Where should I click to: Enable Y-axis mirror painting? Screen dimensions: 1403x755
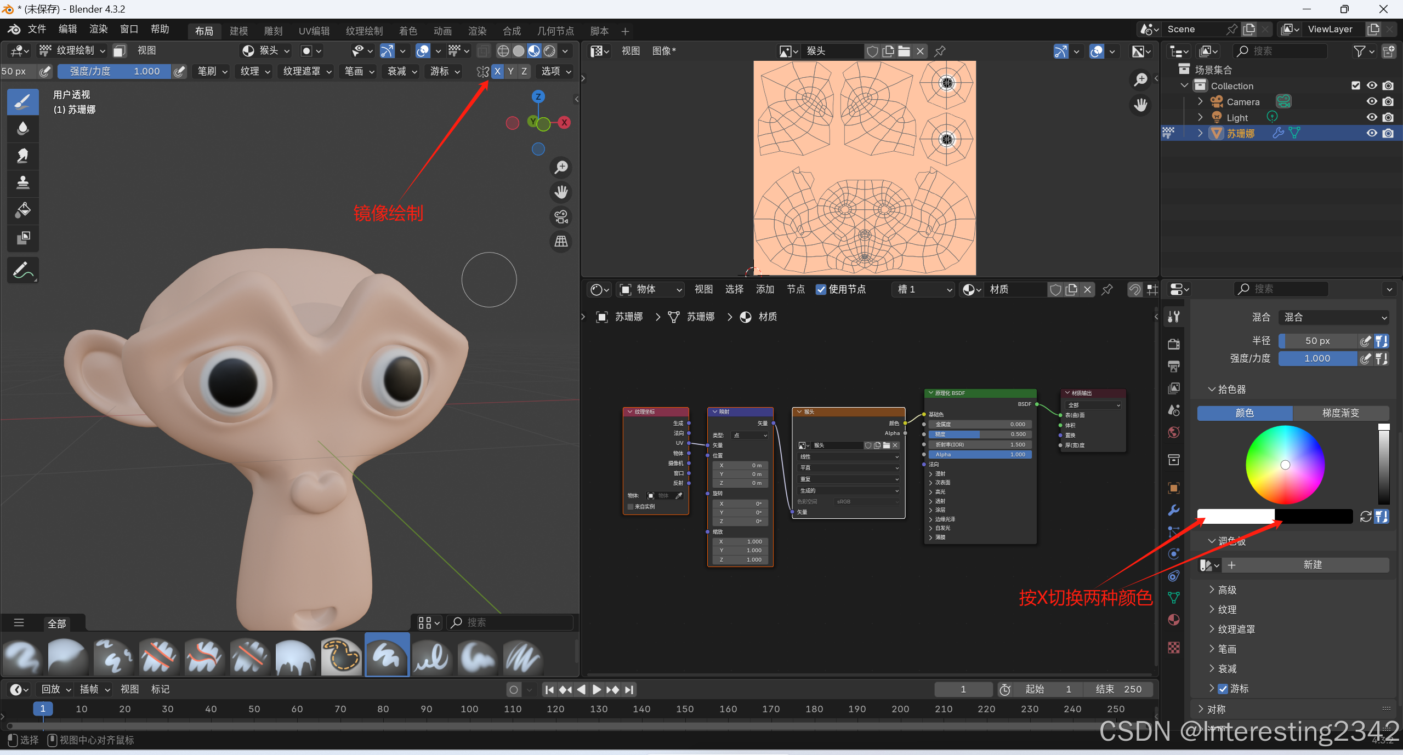[x=510, y=71]
